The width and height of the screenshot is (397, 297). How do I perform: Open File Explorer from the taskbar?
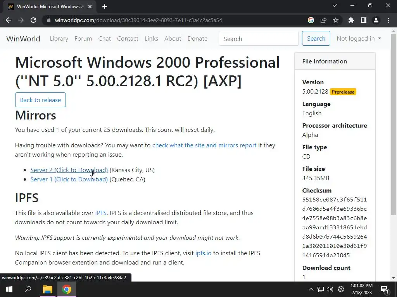(47, 289)
